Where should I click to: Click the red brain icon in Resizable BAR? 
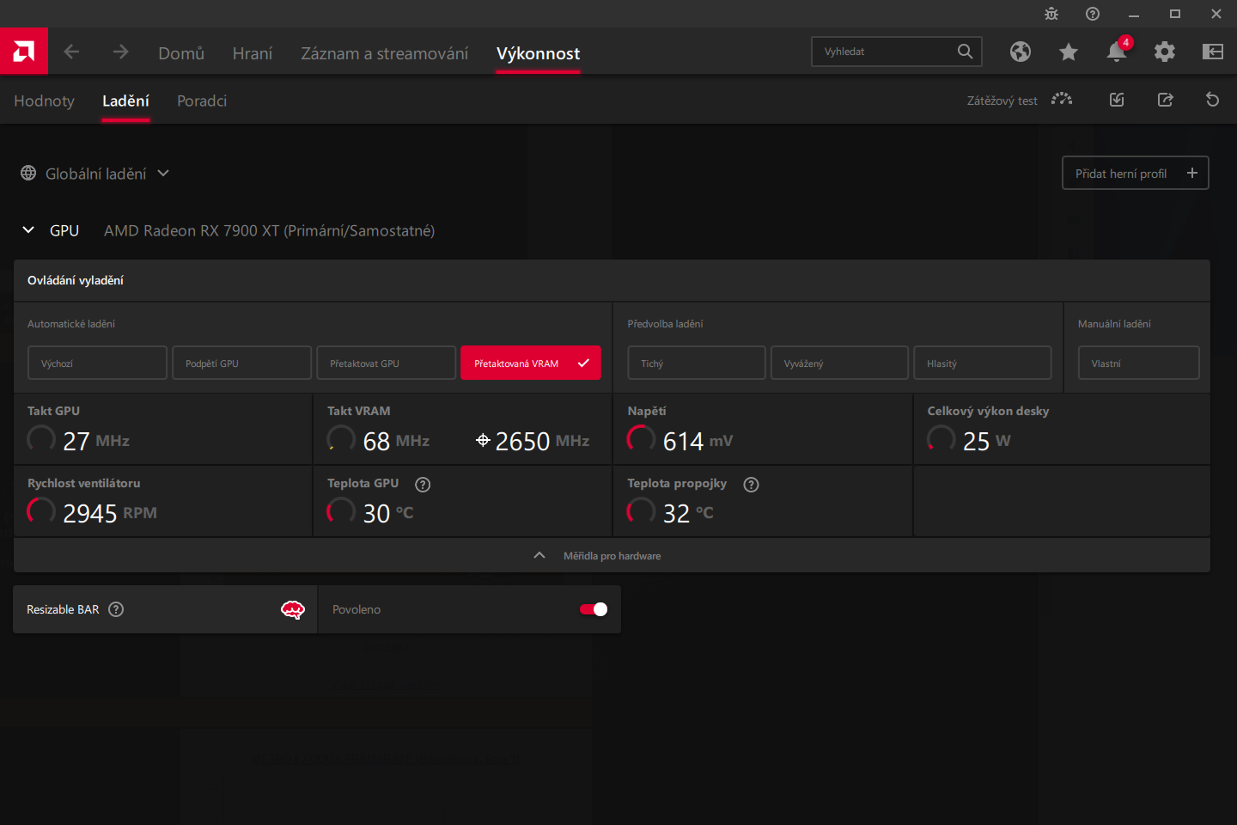pyautogui.click(x=293, y=609)
